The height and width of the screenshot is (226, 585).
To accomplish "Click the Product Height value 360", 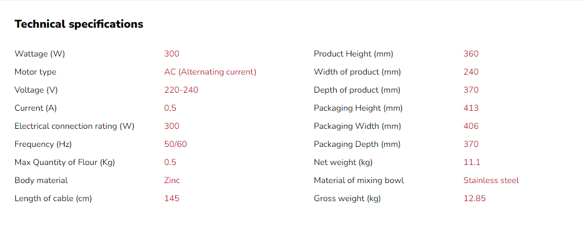I will pyautogui.click(x=471, y=54).
